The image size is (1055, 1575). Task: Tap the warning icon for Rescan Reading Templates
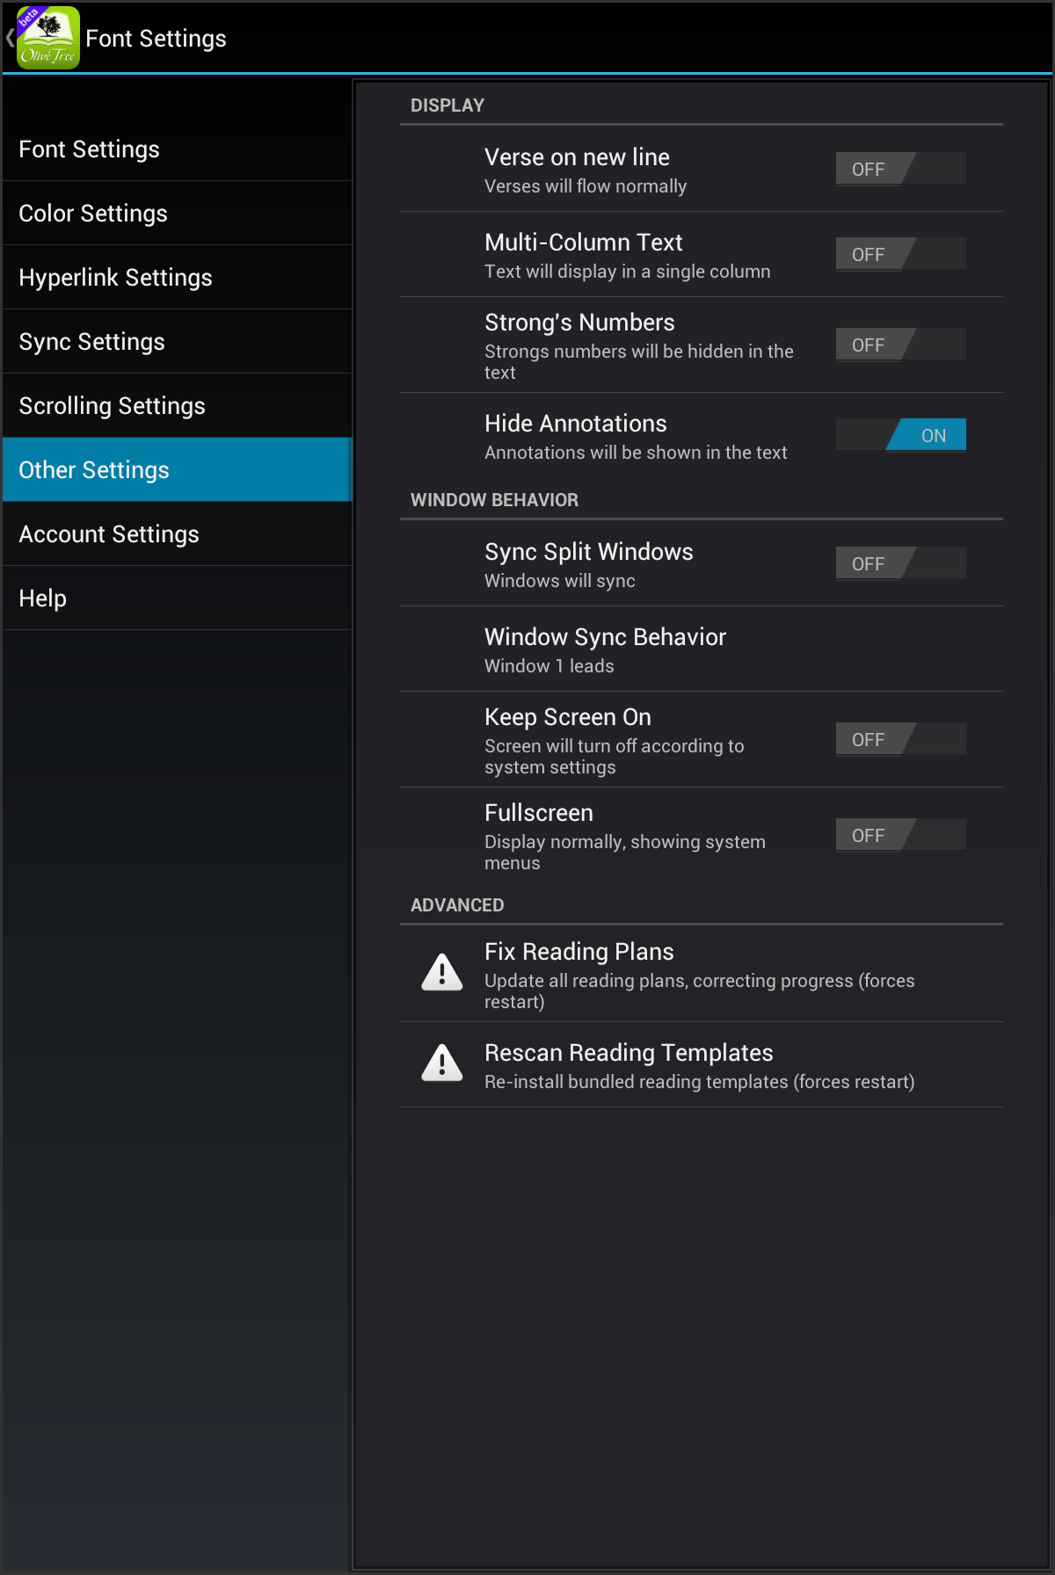442,1063
